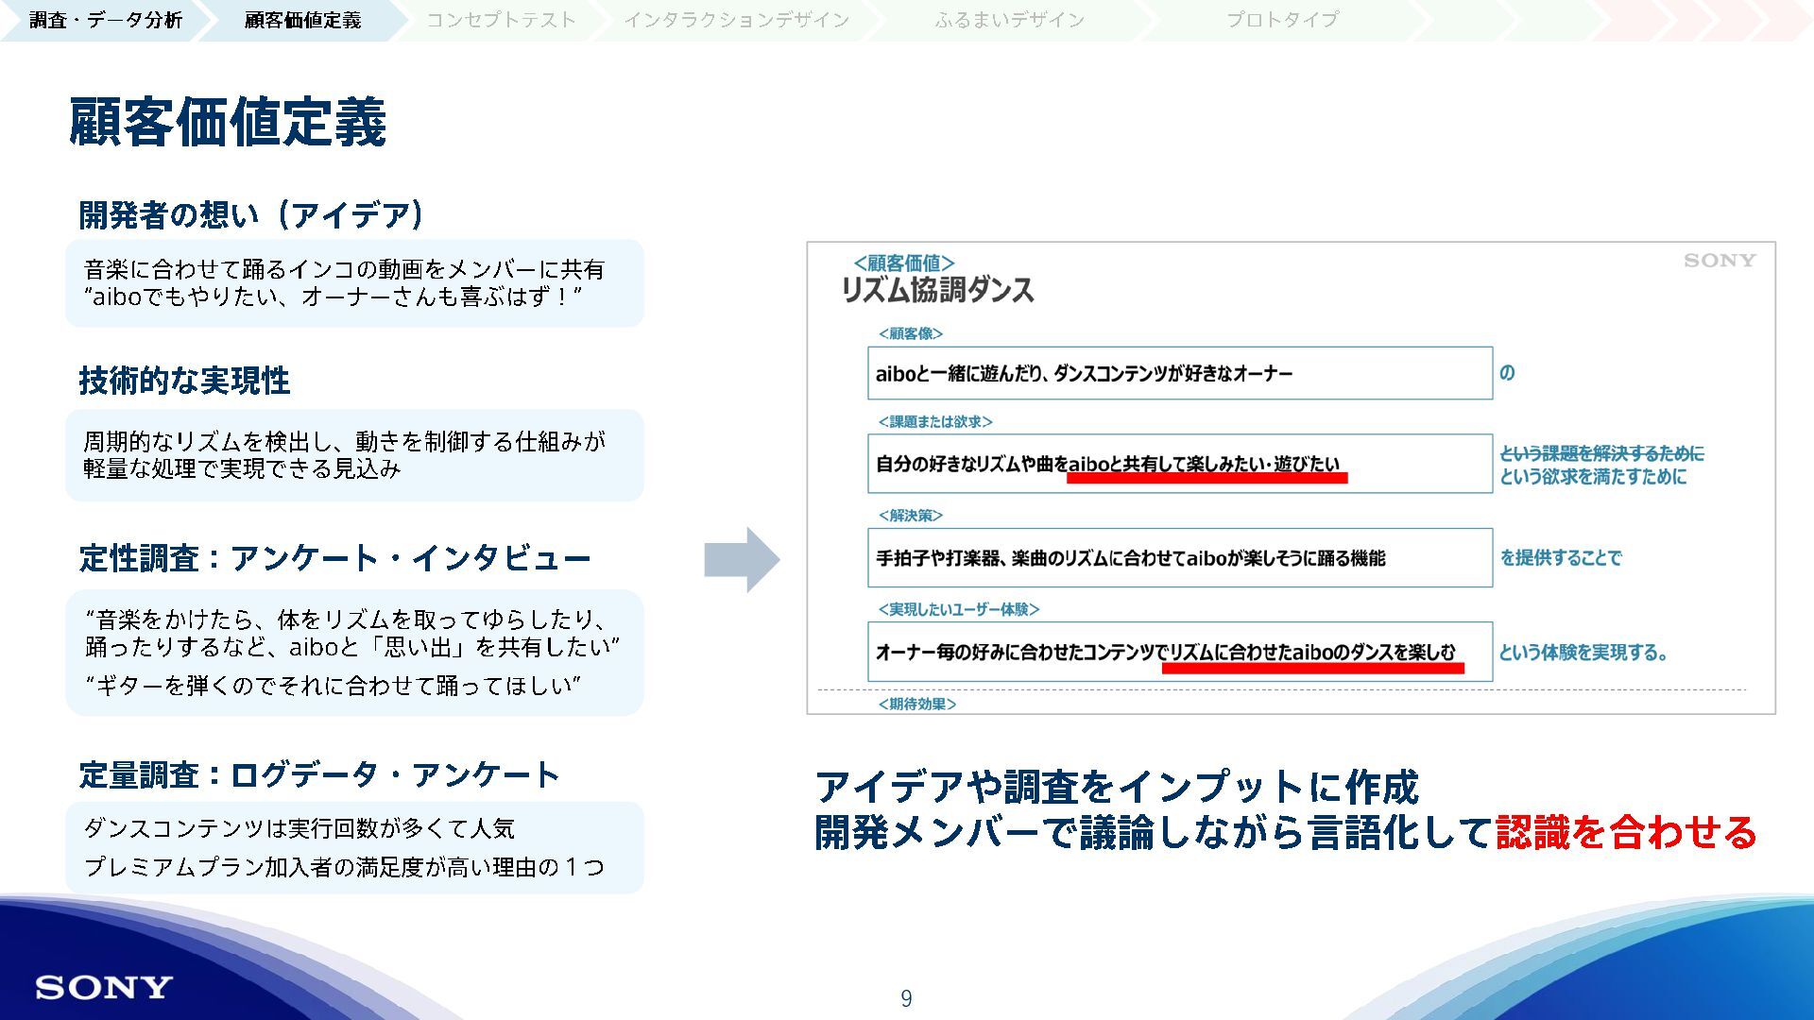Click the Sony logo in the bottom-left corner
Screen dimensions: 1814x1020
coord(104,988)
